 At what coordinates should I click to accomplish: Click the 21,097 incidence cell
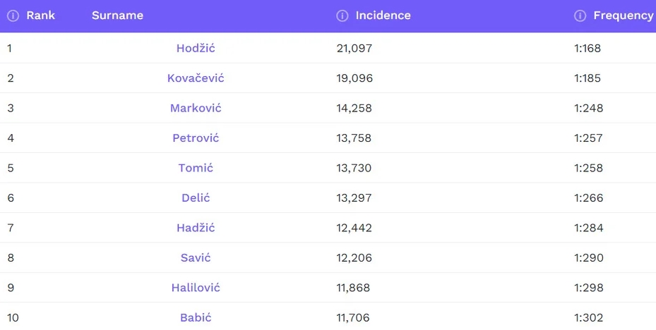[x=354, y=49]
